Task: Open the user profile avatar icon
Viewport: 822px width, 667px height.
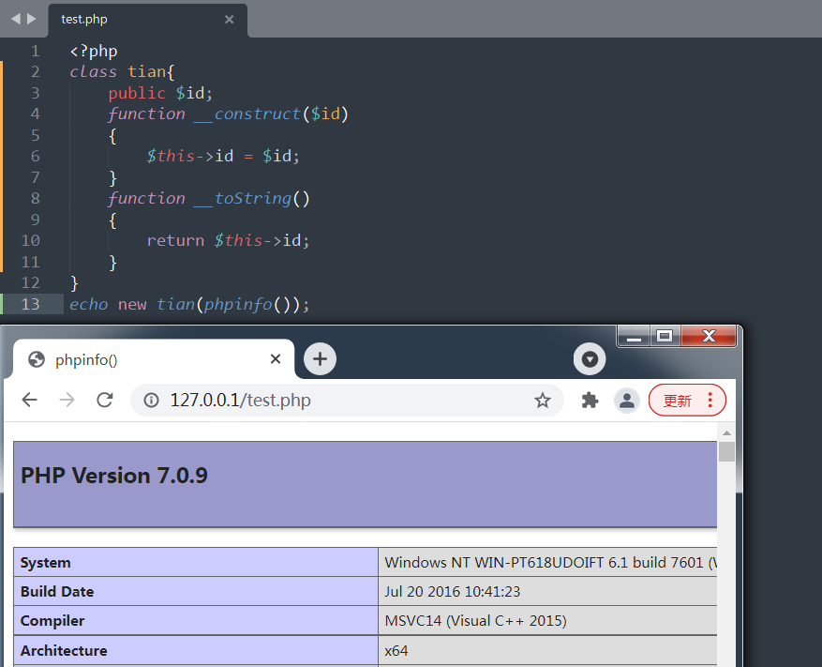Action: click(626, 401)
